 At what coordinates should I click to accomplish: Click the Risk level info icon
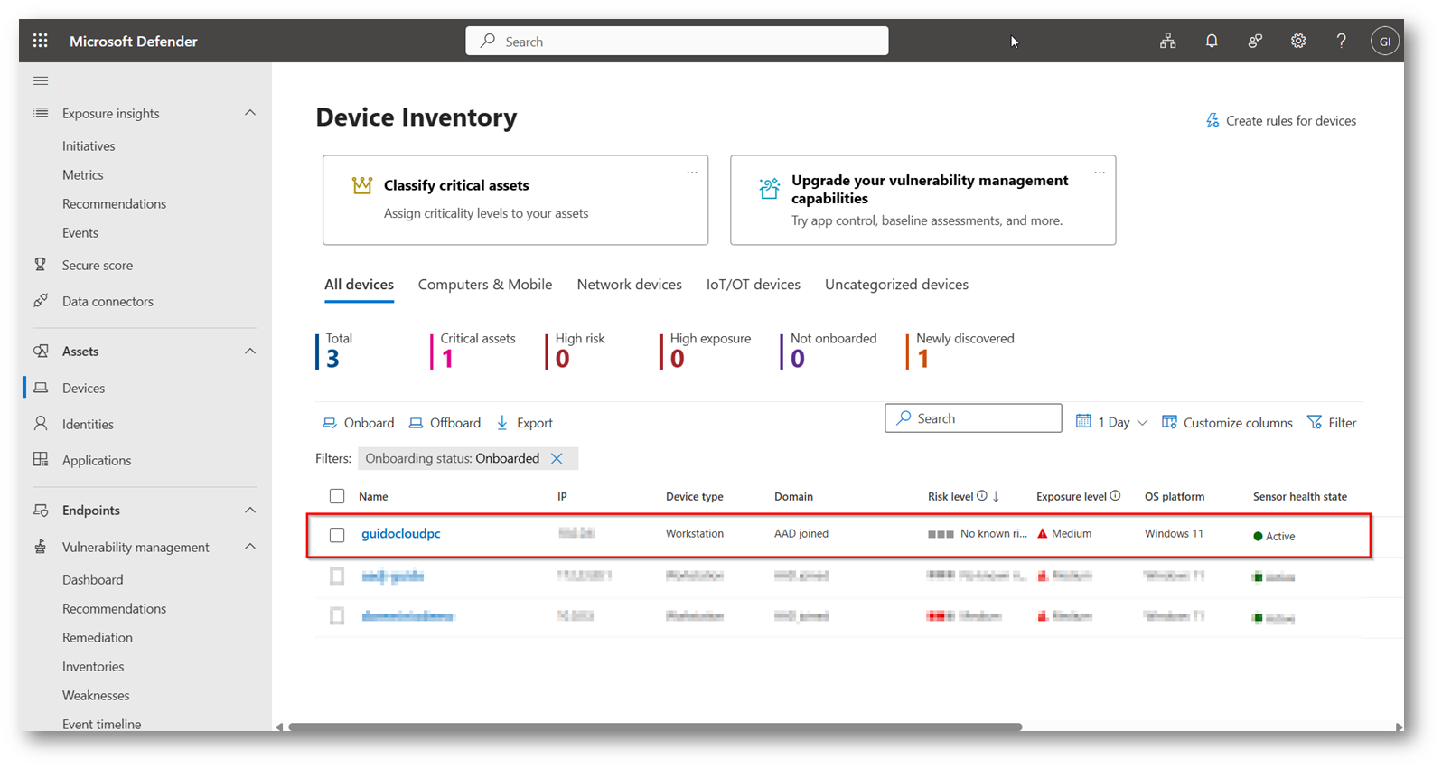click(x=982, y=496)
